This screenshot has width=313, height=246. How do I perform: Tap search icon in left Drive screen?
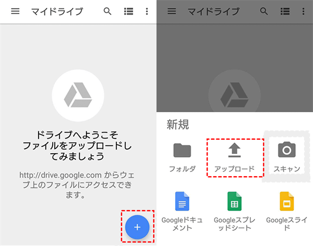point(107,11)
